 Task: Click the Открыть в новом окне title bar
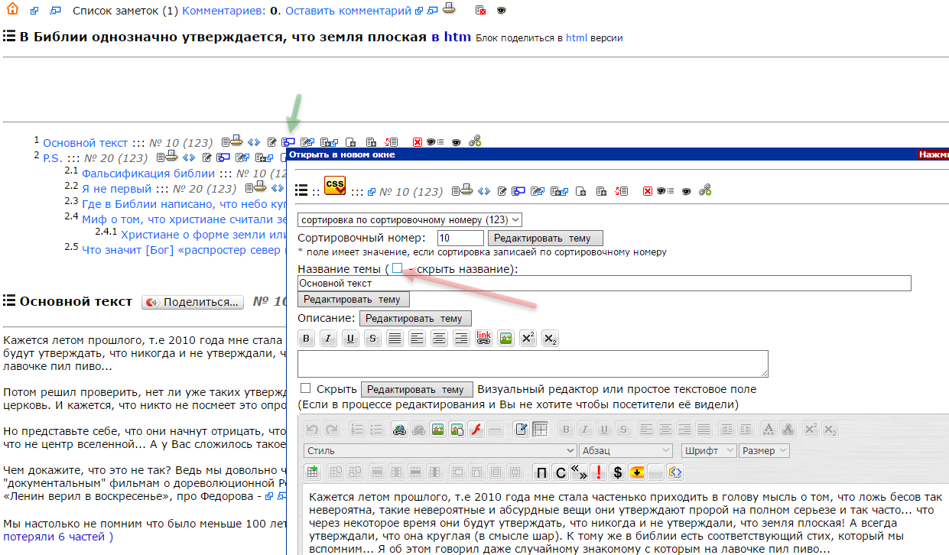pos(618,154)
